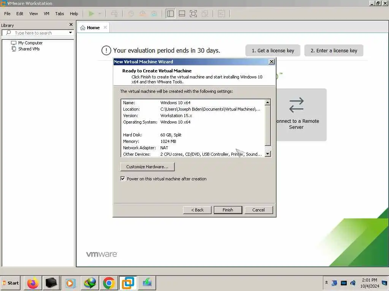Click the Other Devices row text
Viewport: 389px width, 291px height.
point(192,154)
